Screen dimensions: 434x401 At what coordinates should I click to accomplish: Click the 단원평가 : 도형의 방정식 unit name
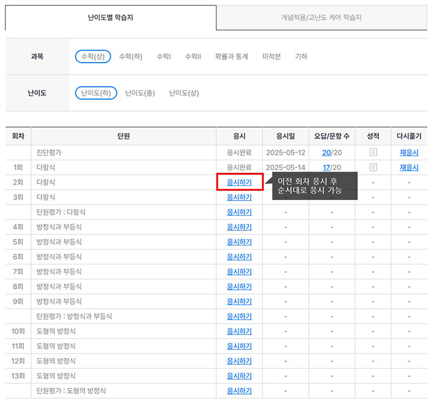(x=71, y=391)
